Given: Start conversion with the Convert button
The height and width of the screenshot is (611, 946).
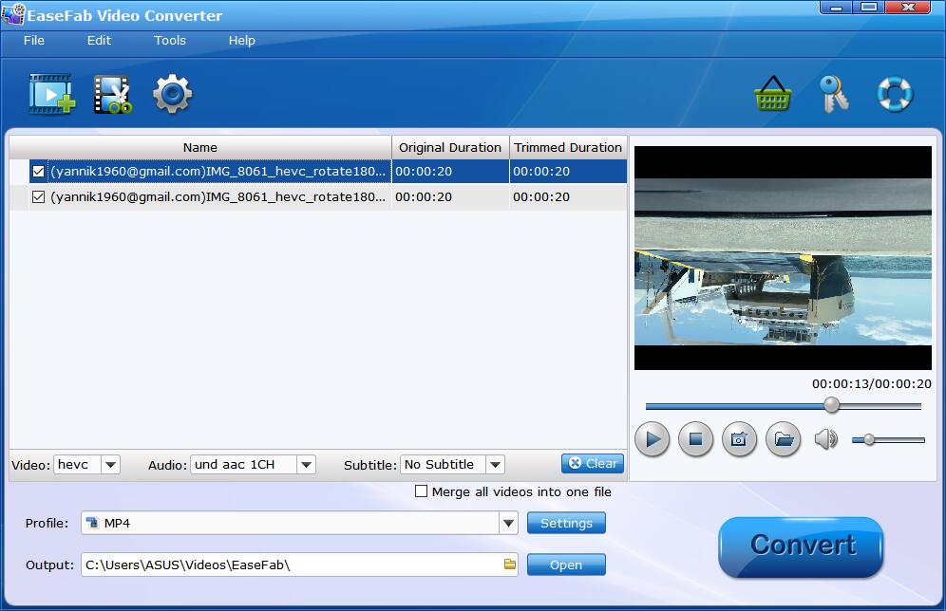Looking at the screenshot, I should (x=802, y=546).
